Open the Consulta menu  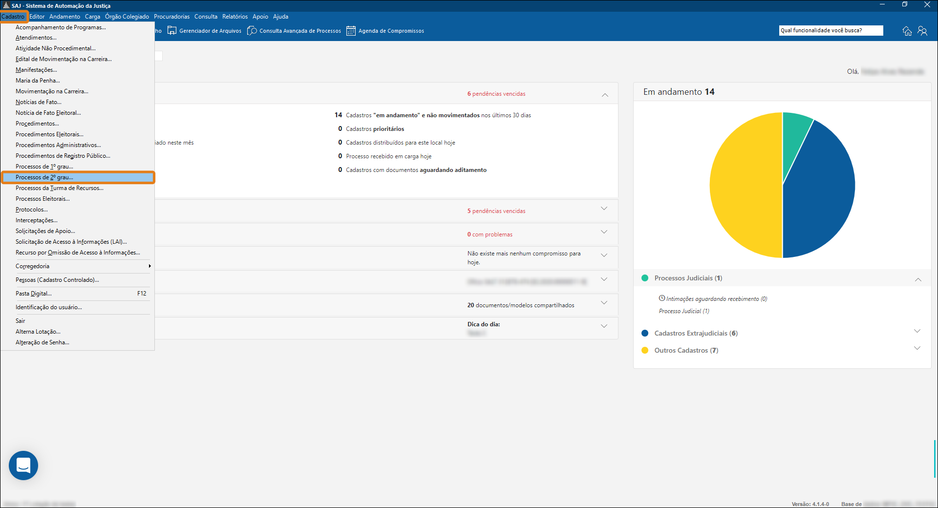pyautogui.click(x=206, y=17)
